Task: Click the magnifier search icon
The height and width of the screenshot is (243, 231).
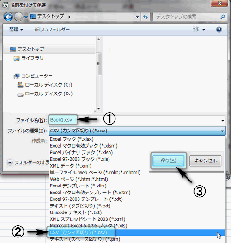Action: tap(223, 17)
